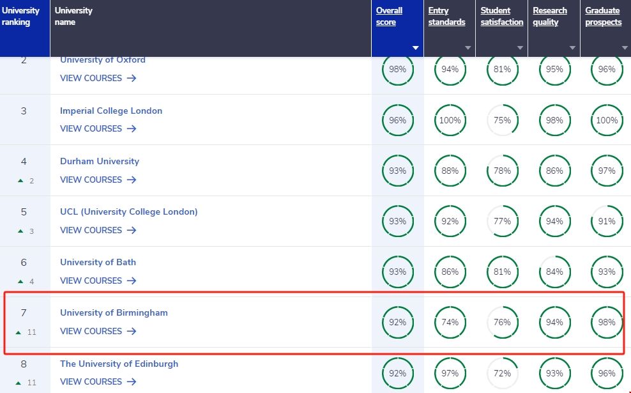631x393 pixels.
Task: Sort by the Overall score column header
Action: click(x=389, y=17)
